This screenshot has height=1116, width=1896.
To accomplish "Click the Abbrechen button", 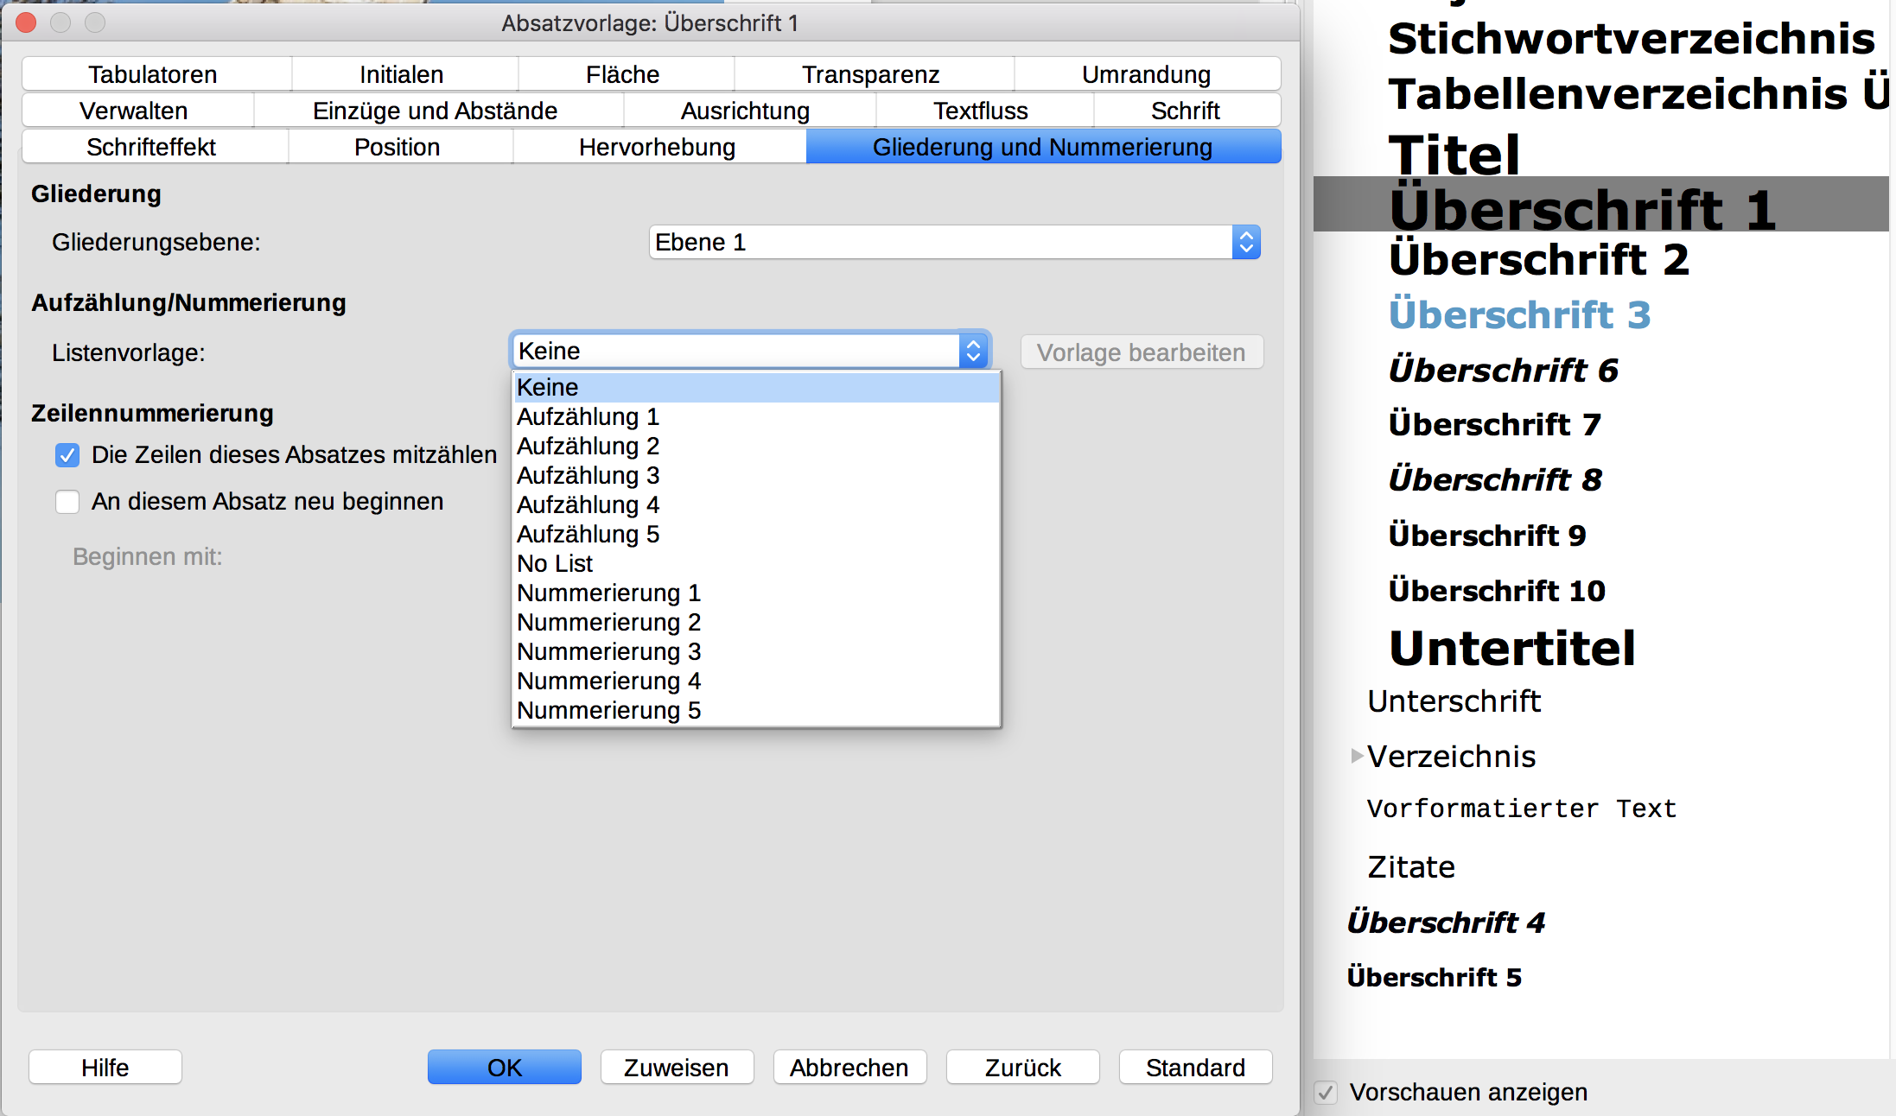I will 849,1068.
